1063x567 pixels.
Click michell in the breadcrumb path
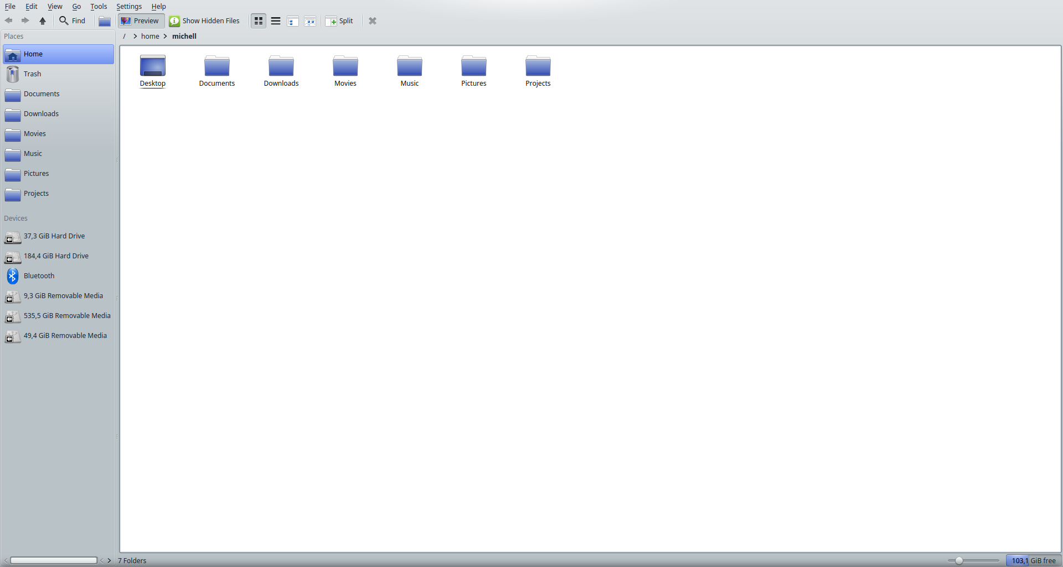click(184, 36)
